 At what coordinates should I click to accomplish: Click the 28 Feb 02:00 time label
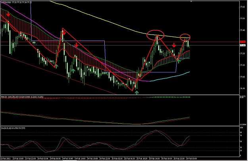pos(191,159)
